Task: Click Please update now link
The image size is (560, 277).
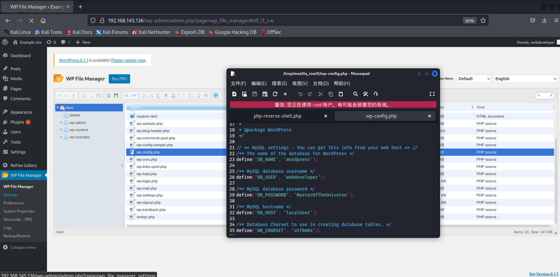Action: click(128, 60)
